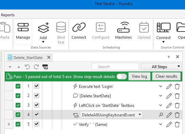
Task: Select the Delete_StartDate test tab
Action: pyautogui.click(x=28, y=58)
